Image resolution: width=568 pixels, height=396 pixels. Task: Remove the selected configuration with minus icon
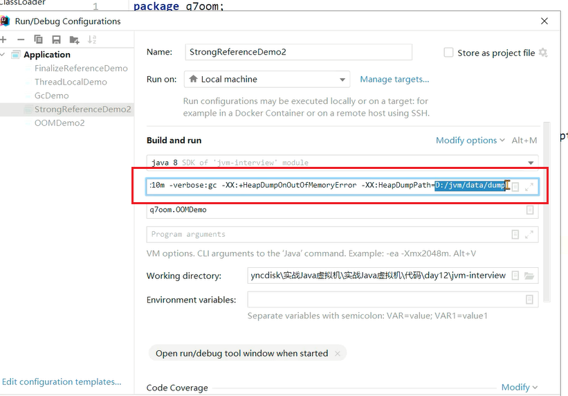(21, 39)
